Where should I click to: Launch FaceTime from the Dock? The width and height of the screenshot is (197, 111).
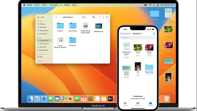pos(77,99)
